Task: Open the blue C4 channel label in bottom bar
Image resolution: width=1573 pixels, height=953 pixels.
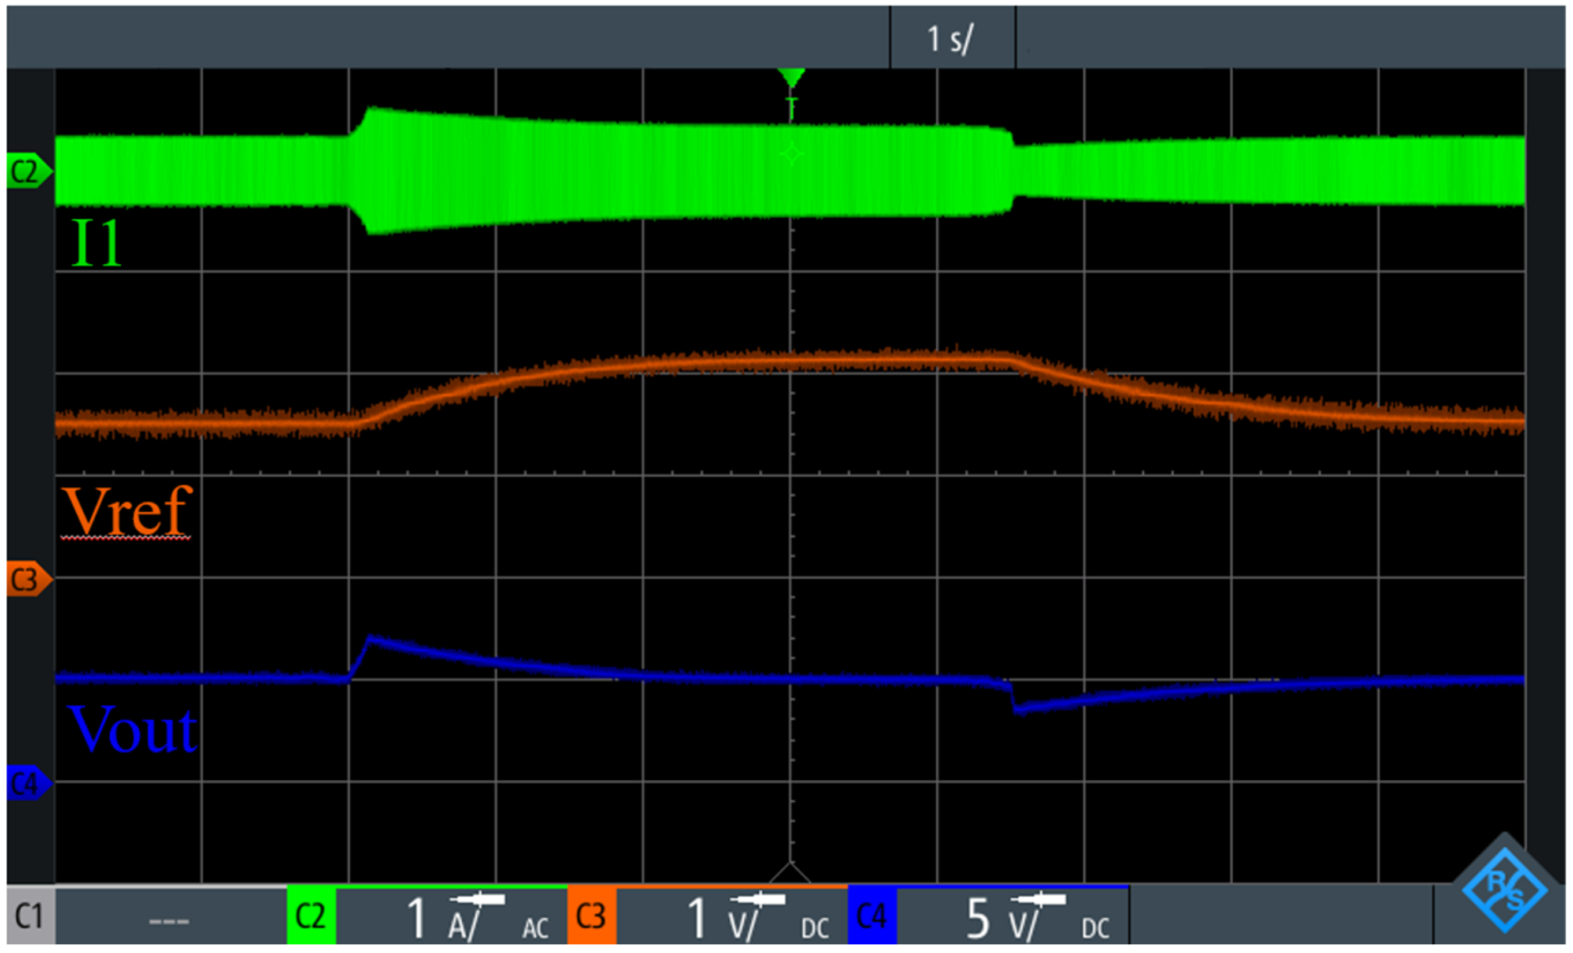Action: (872, 915)
